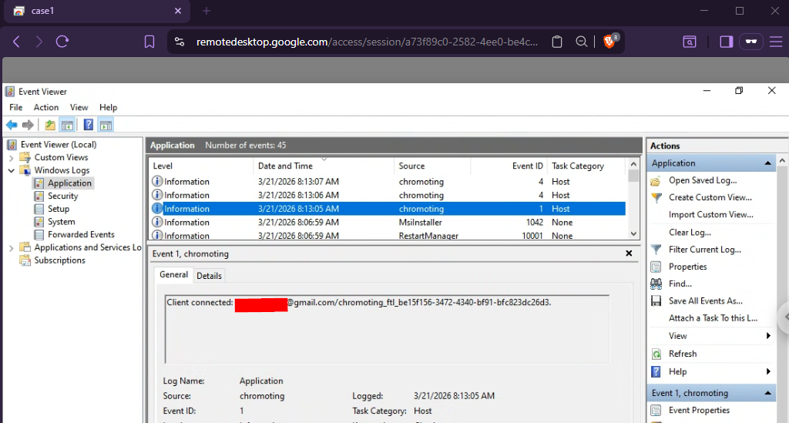The image size is (789, 423).
Task: Collapse Event 1, chromoting actions section
Action: pos(768,393)
